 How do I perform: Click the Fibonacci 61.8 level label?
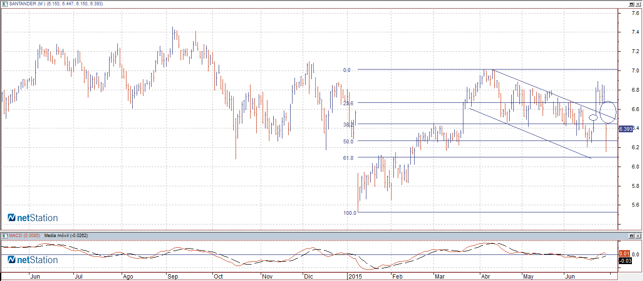click(348, 158)
